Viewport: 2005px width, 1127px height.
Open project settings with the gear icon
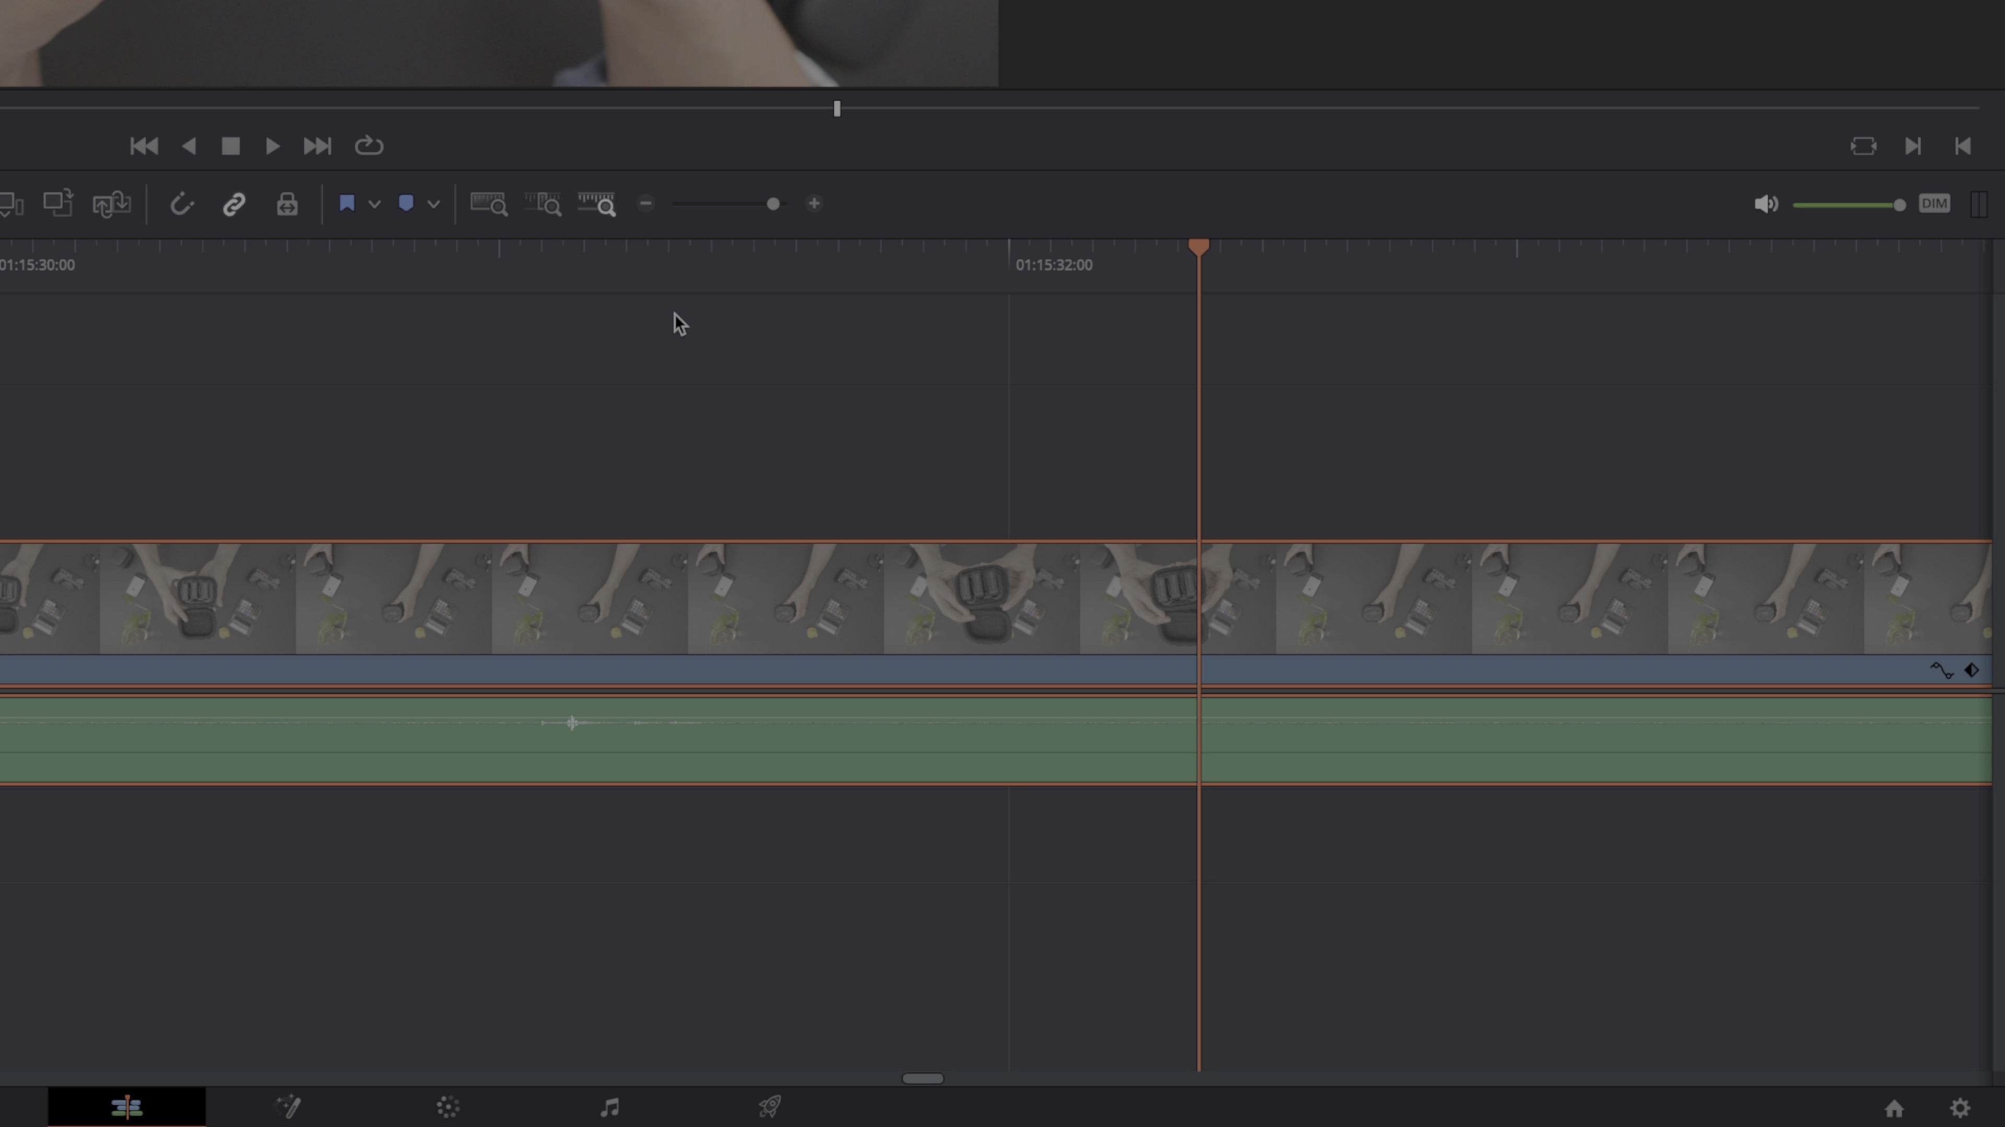pyautogui.click(x=1960, y=1107)
